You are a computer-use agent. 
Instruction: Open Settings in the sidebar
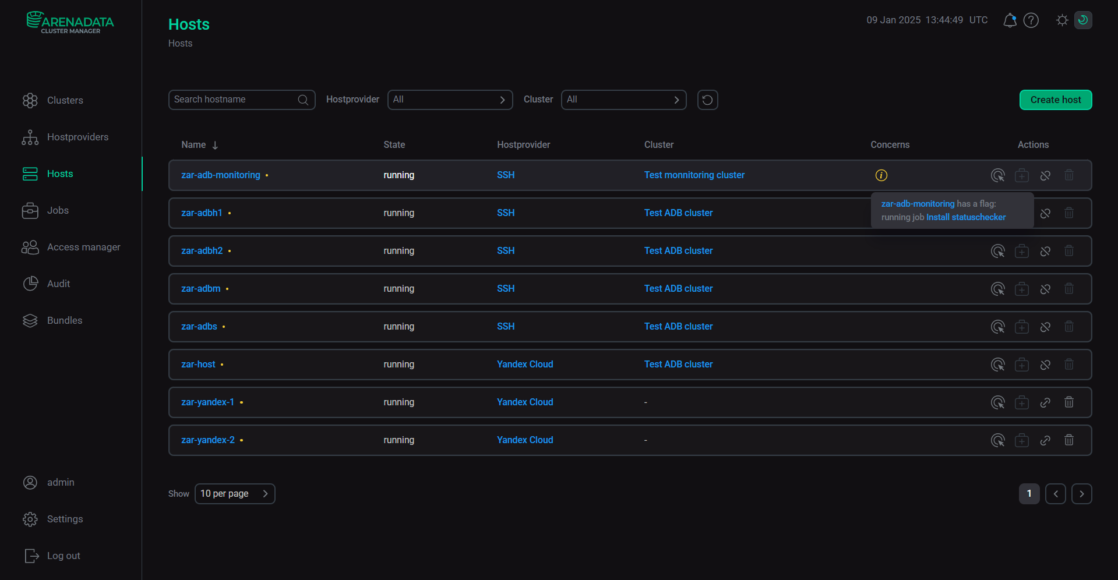click(52, 519)
